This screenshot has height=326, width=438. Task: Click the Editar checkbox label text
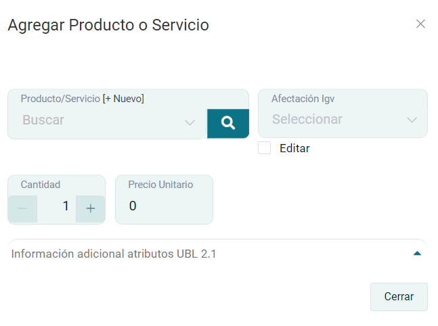294,148
